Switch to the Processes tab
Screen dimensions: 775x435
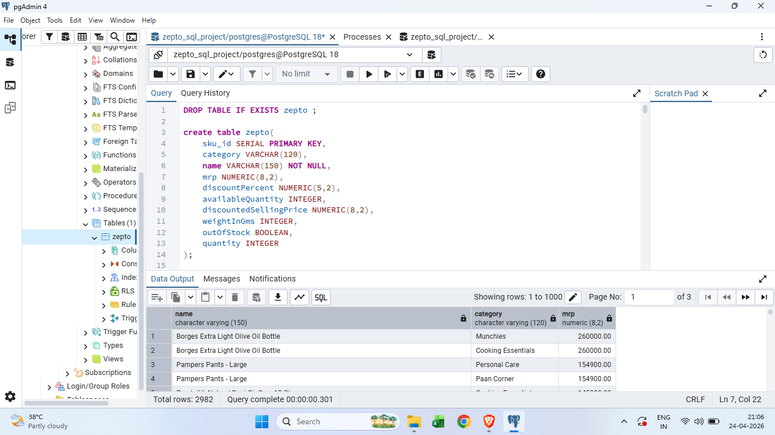click(362, 37)
